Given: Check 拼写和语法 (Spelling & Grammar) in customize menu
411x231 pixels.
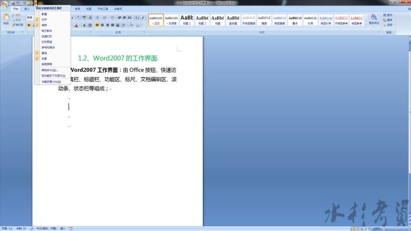Looking at the screenshot, I should 52,47.
